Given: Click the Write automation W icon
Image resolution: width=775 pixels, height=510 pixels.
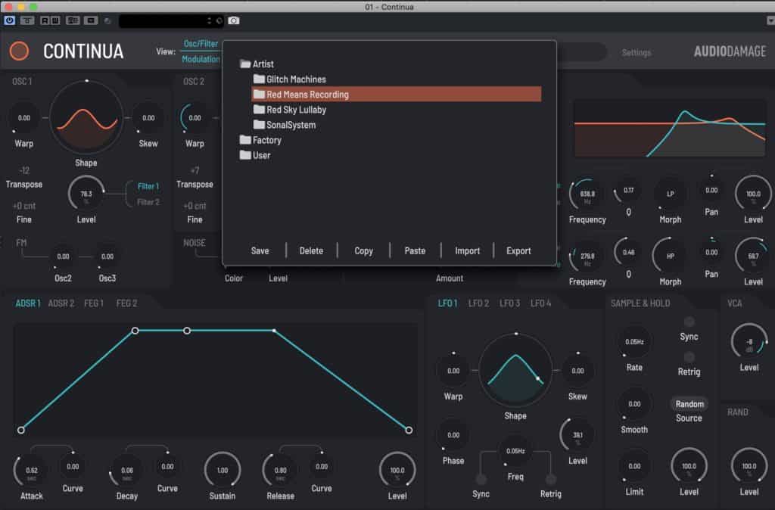Looking at the screenshot, I should pos(54,20).
